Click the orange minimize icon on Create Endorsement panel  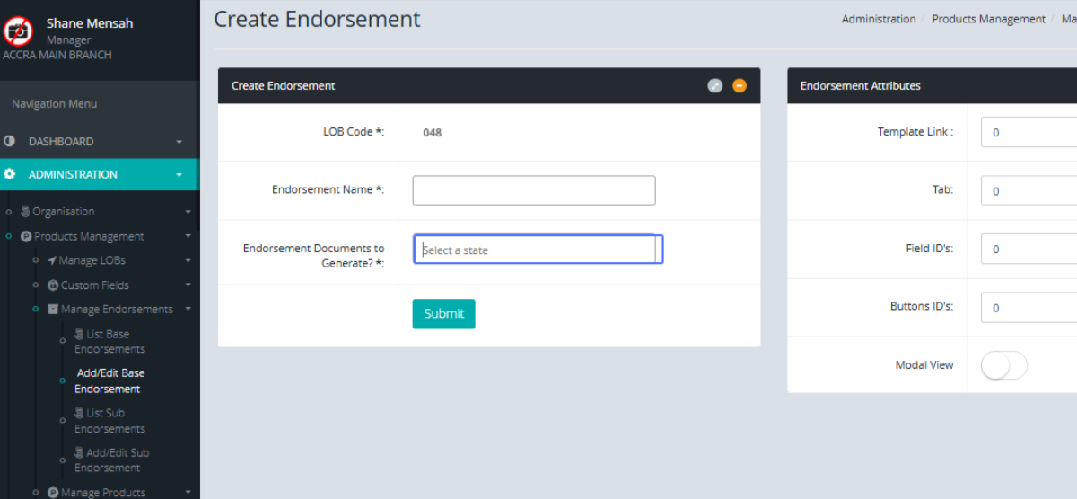(x=740, y=86)
